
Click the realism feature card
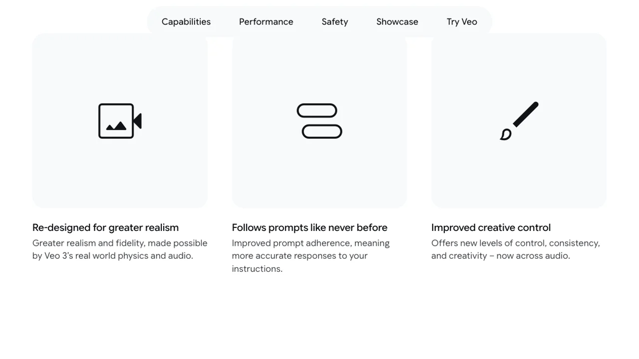pyautogui.click(x=120, y=121)
